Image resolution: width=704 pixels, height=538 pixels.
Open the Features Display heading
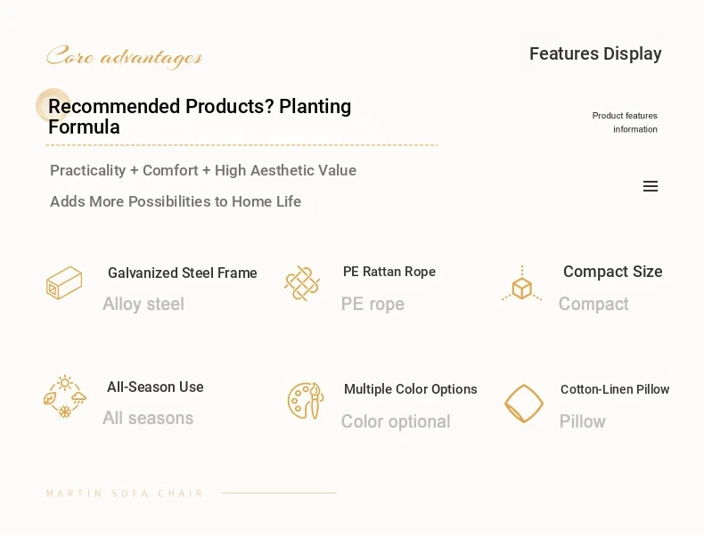[595, 53]
